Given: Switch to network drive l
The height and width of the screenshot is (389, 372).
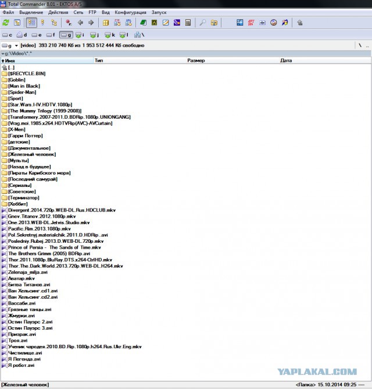Looking at the screenshot, I should coord(124,35).
